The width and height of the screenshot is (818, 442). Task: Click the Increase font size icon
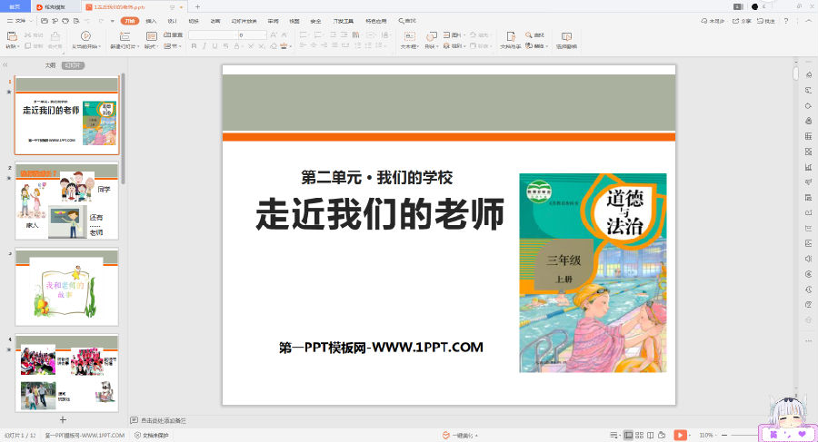pyautogui.click(x=274, y=34)
